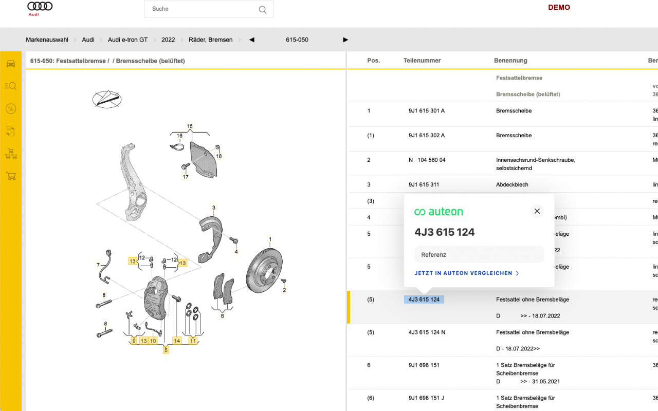Viewport: 658px width, 411px height.
Task: Focus the Suche search field
Action: (209, 9)
